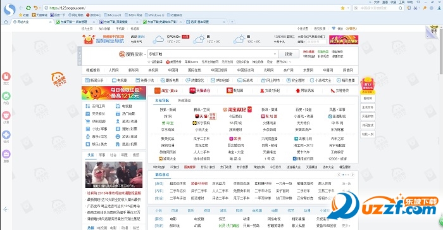Open a new tab with plus button

(x=232, y=22)
